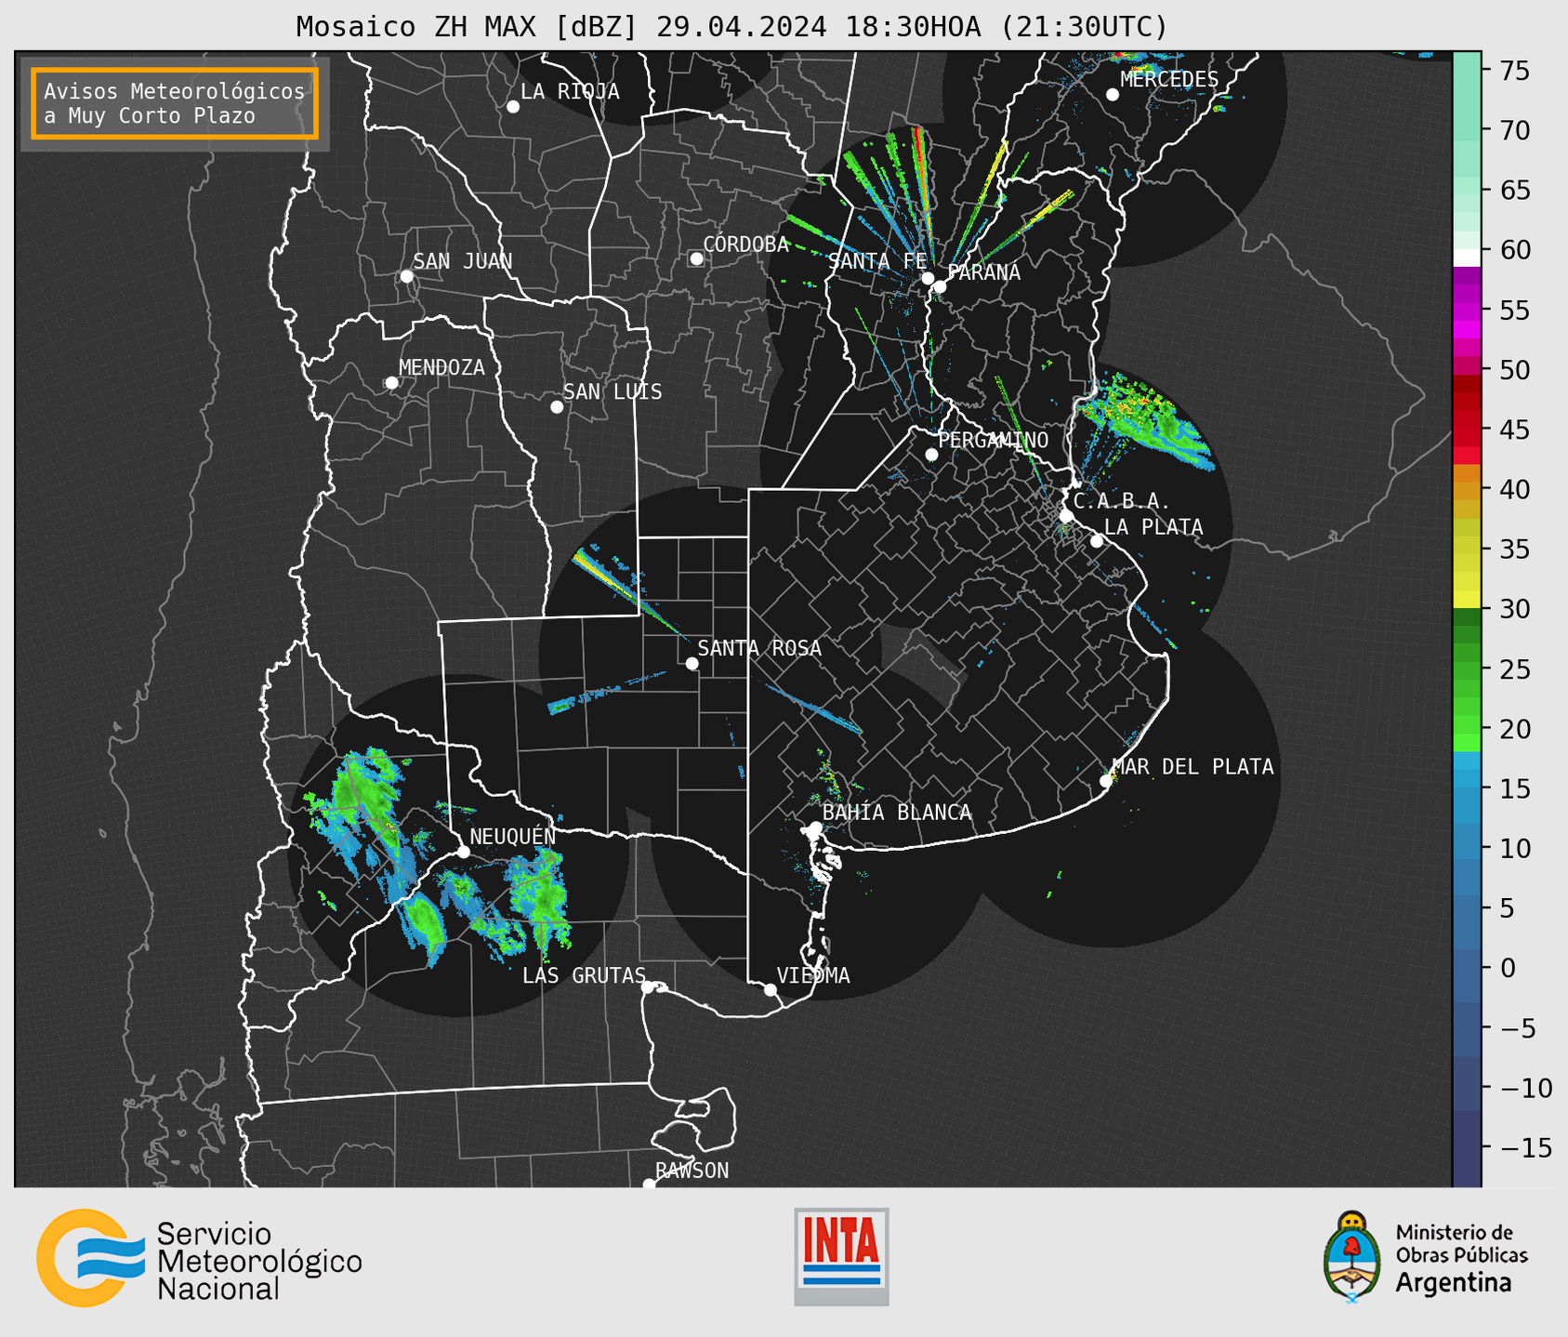The width and height of the screenshot is (1568, 1337).
Task: Click the LA PLATA city marker
Action: point(1097,541)
